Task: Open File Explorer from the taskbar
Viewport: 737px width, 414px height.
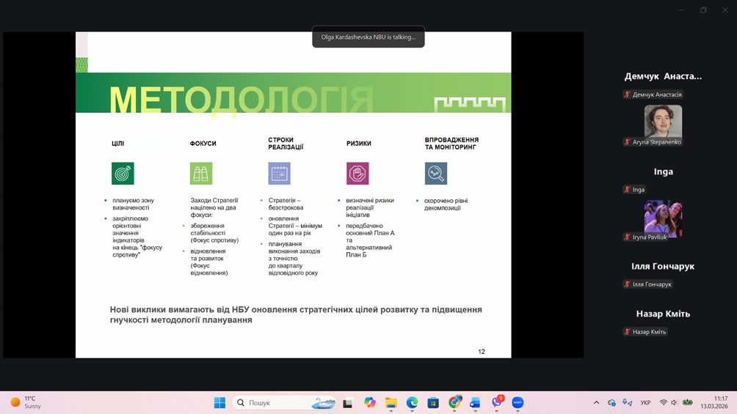Action: click(x=391, y=402)
